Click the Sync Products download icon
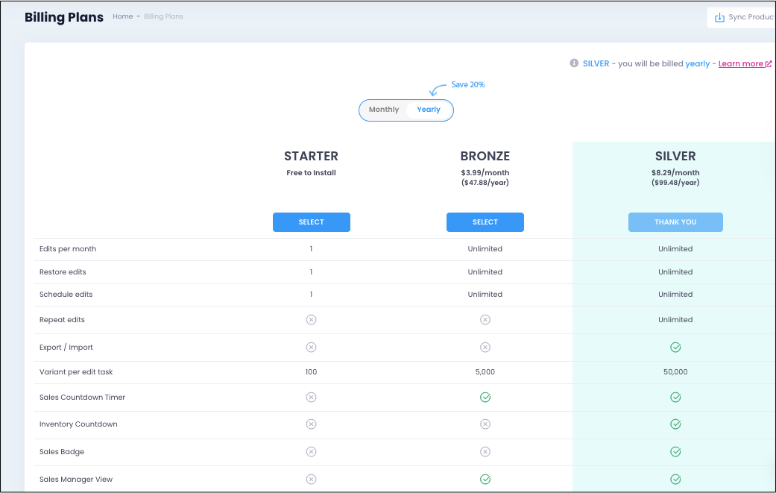 click(719, 17)
